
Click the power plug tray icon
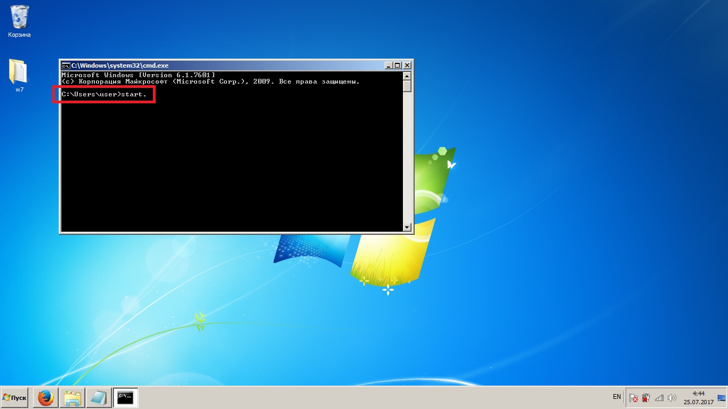tap(646, 398)
